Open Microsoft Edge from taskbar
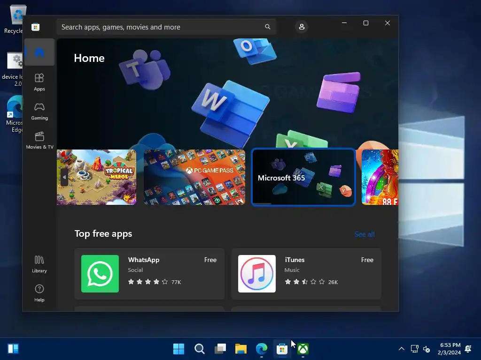 261,349
